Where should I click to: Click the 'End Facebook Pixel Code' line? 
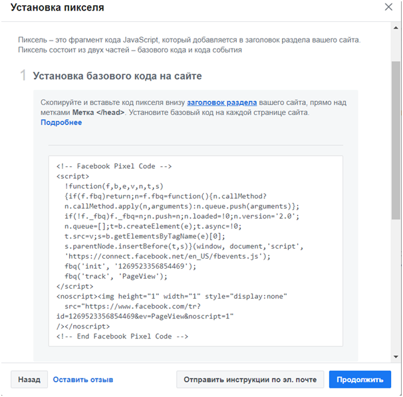pyautogui.click(x=122, y=336)
